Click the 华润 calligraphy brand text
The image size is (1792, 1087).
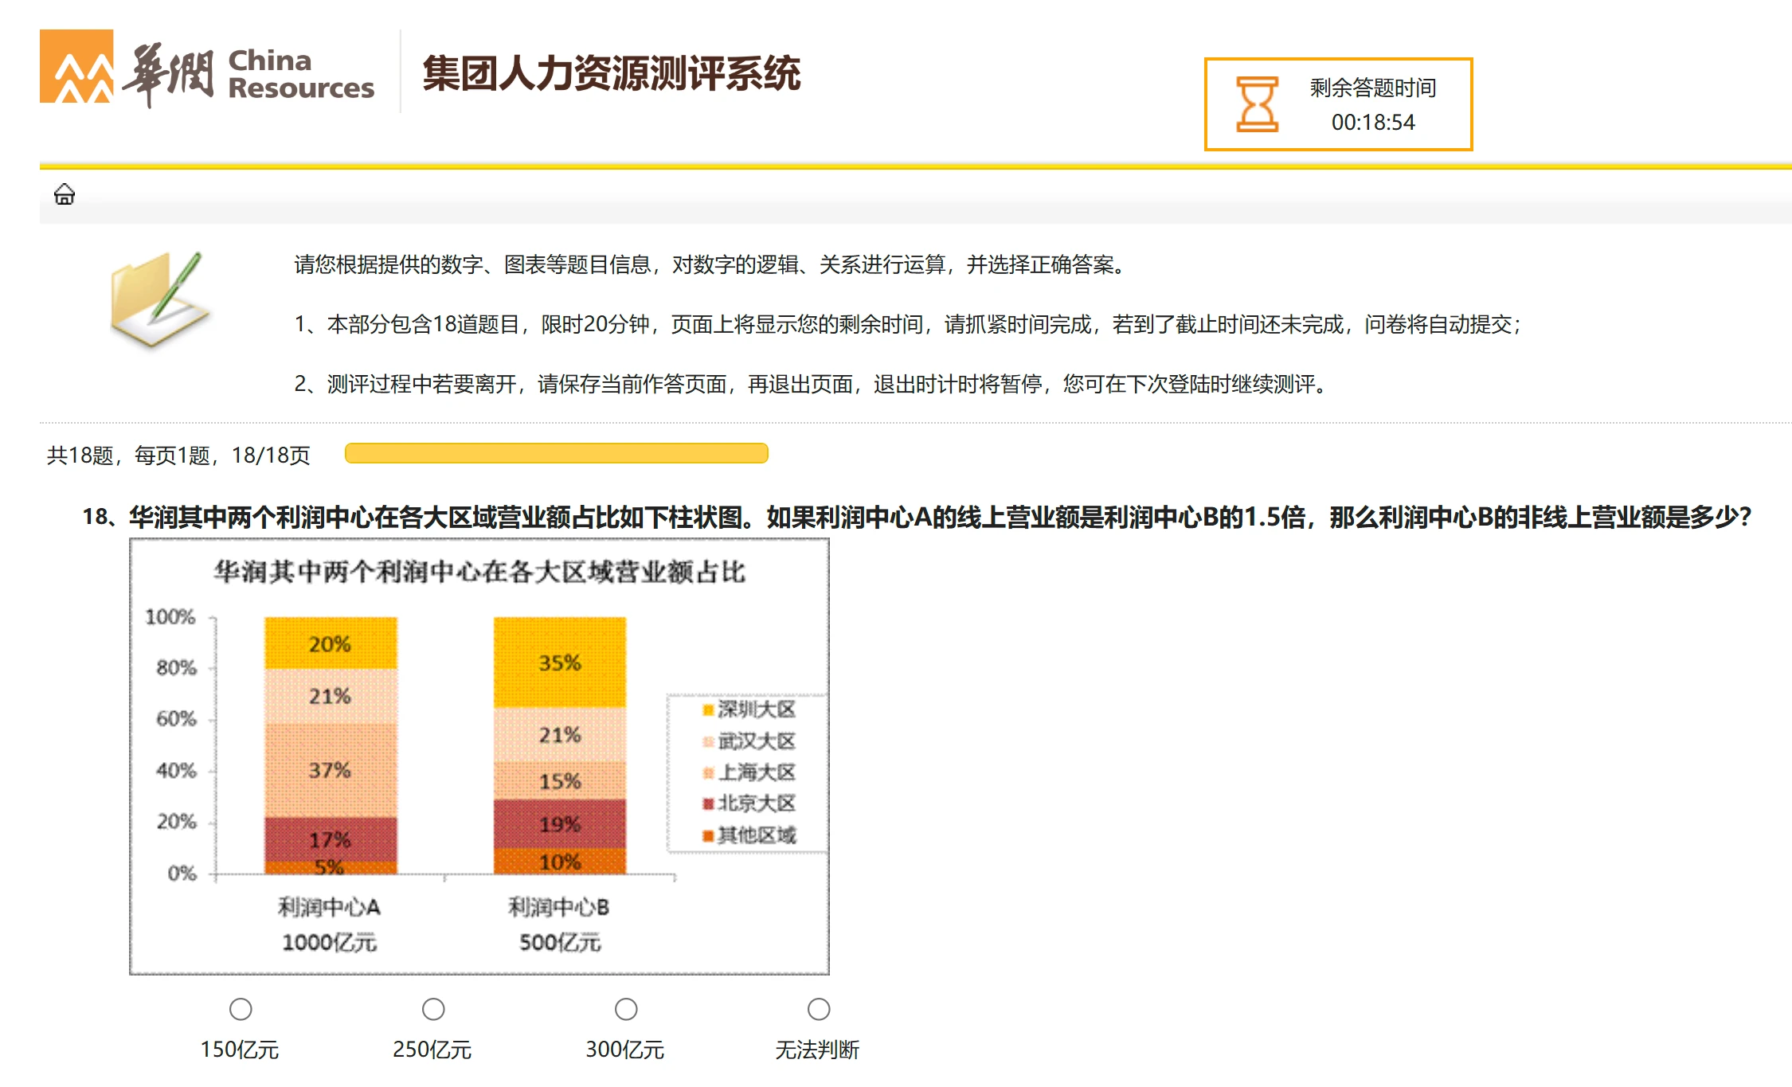pyautogui.click(x=167, y=75)
